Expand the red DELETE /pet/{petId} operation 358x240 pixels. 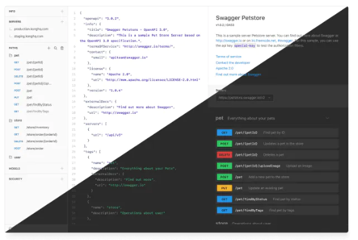pyautogui.click(x=278, y=154)
